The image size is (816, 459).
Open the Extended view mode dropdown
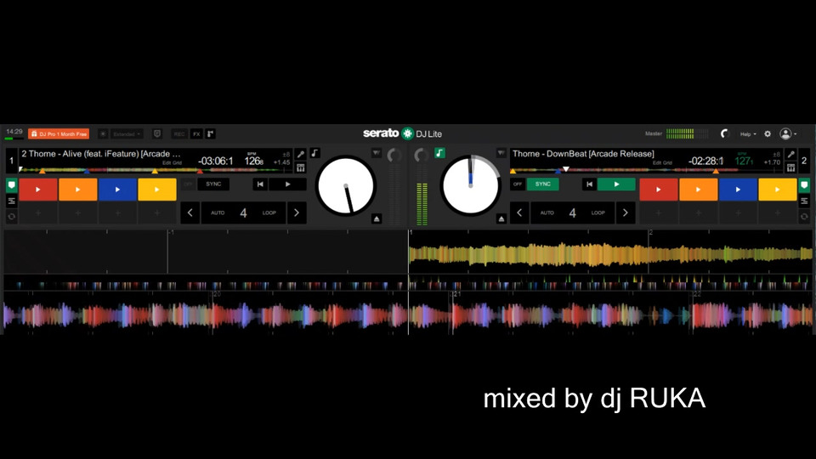(x=127, y=133)
